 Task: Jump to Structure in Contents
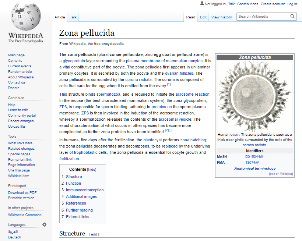74,177
